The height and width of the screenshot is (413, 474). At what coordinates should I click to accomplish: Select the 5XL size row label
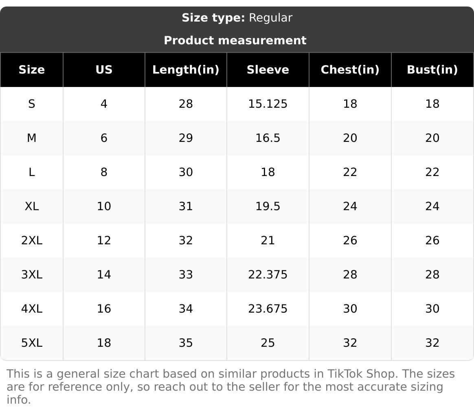(31, 343)
